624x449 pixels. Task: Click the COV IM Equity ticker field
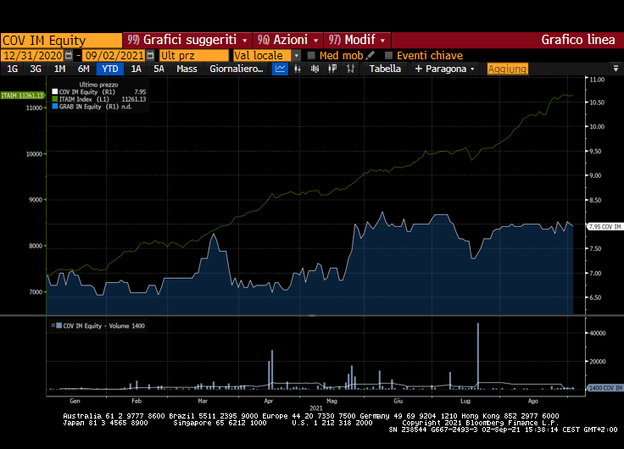click(x=61, y=40)
